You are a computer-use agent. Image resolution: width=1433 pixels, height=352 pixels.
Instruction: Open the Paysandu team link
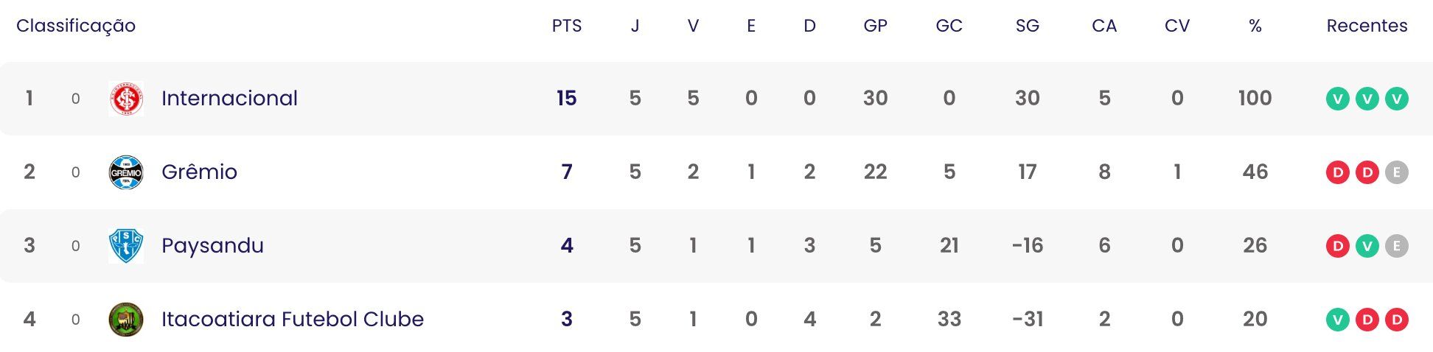click(212, 246)
